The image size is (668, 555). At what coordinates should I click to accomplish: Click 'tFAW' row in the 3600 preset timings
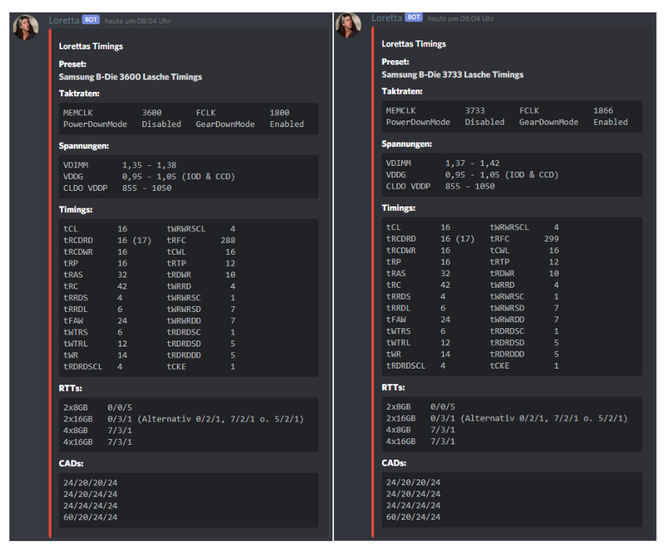pyautogui.click(x=95, y=321)
